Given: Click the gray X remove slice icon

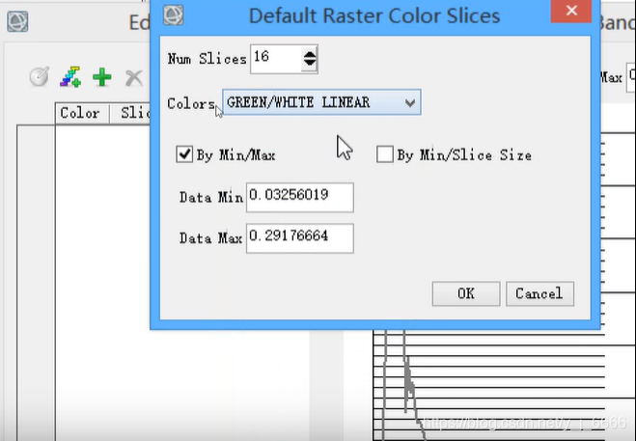Looking at the screenshot, I should point(134,77).
